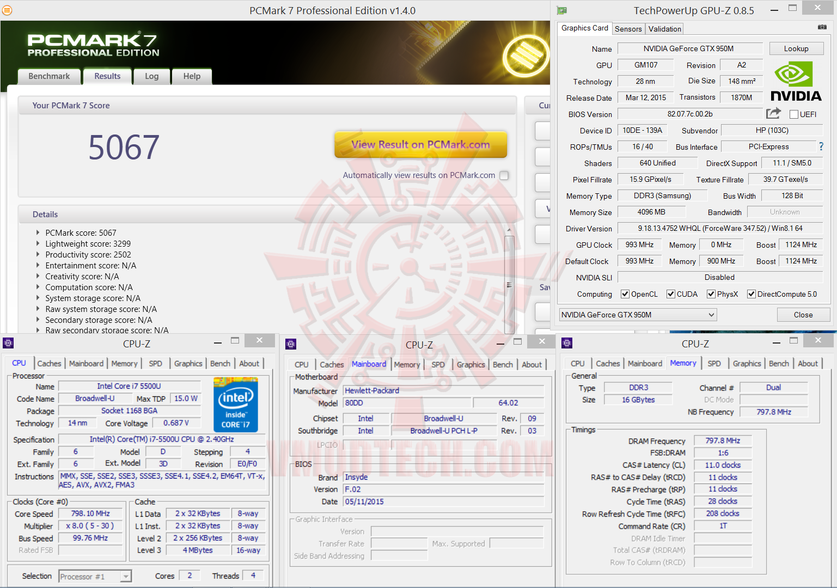Image resolution: width=837 pixels, height=588 pixels.
Task: Toggle the UEFI checkbox in GPU-Z
Action: point(794,114)
